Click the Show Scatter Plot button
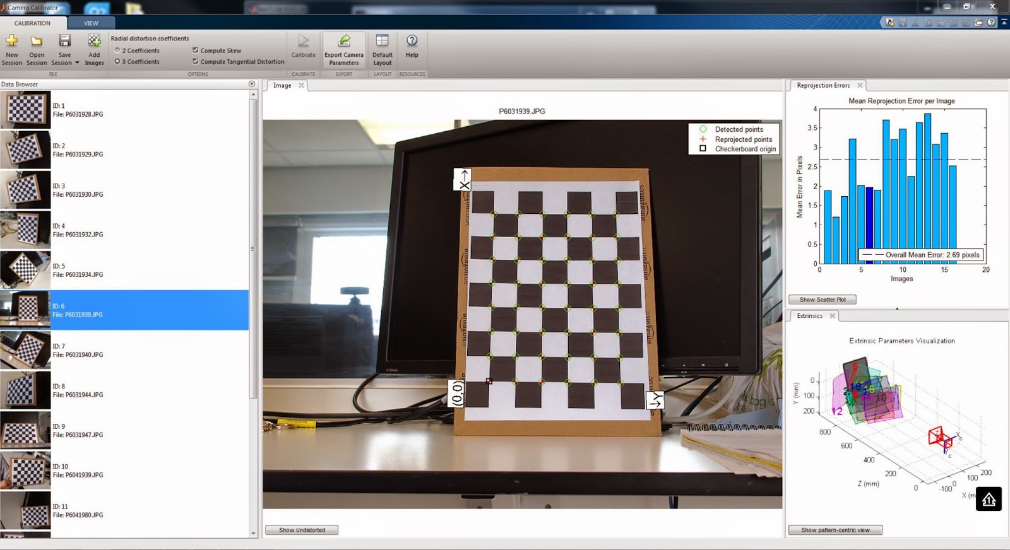Viewport: 1010px width, 550px height. tap(823, 300)
